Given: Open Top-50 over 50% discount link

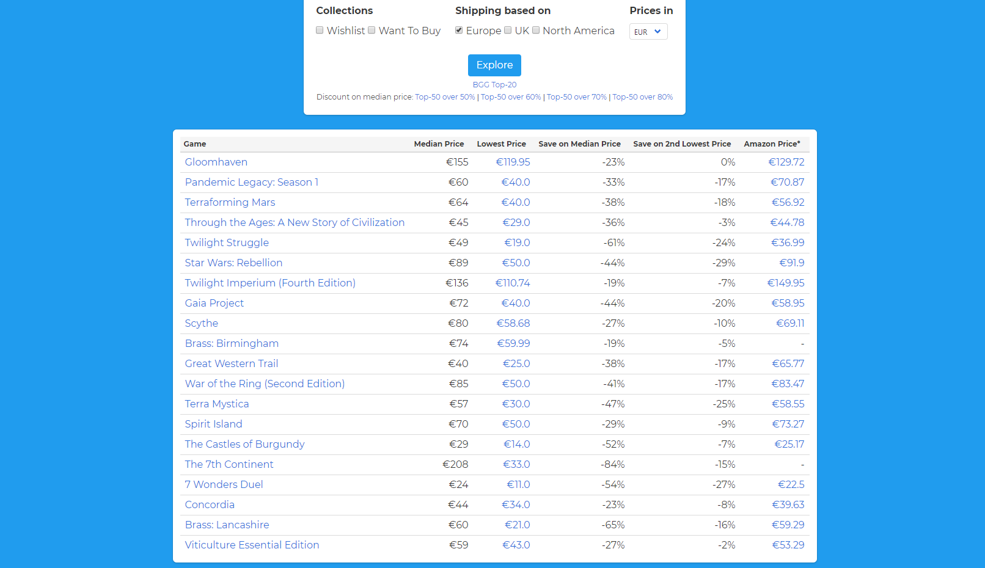Looking at the screenshot, I should [x=445, y=97].
